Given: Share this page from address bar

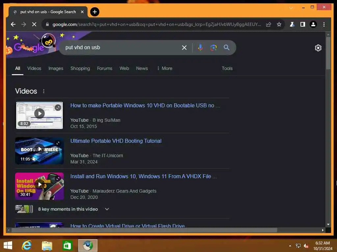Looking at the screenshot, I should [269, 24].
